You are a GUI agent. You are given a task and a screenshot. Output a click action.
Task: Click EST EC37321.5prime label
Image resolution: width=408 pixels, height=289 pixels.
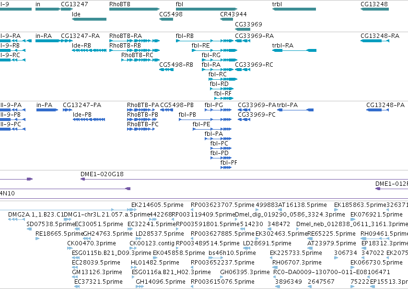98,282
